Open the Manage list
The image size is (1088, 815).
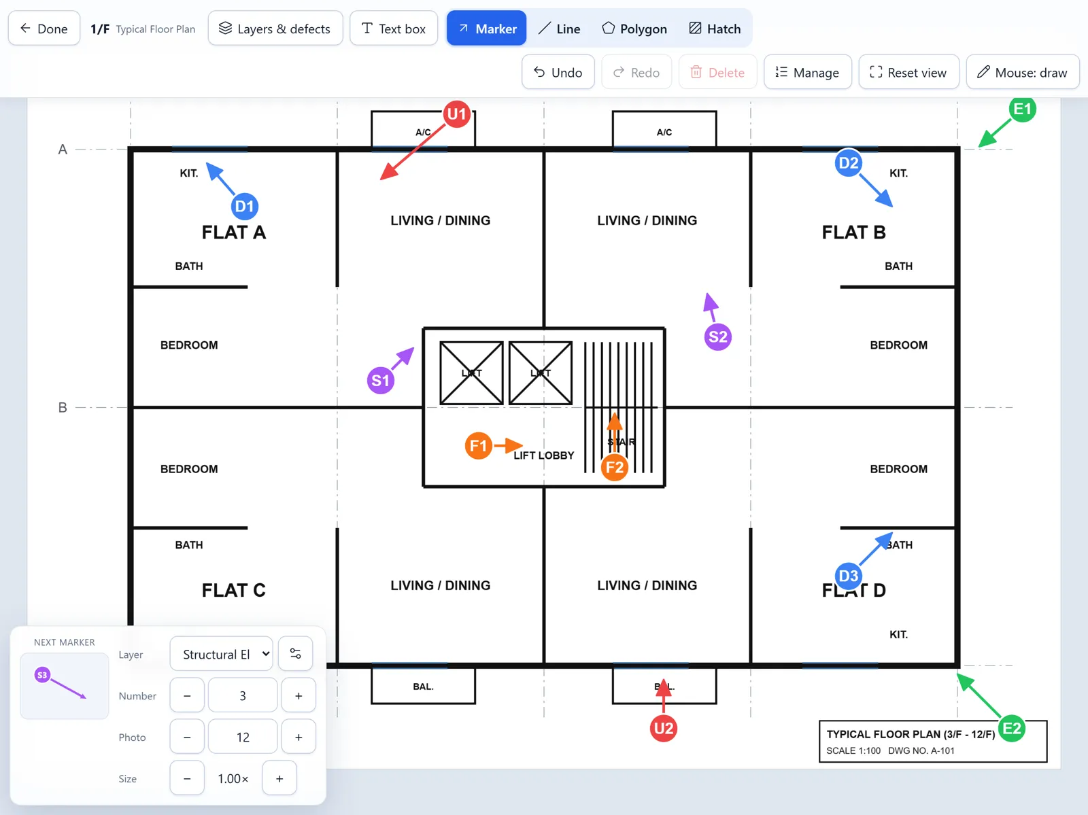pyautogui.click(x=808, y=72)
